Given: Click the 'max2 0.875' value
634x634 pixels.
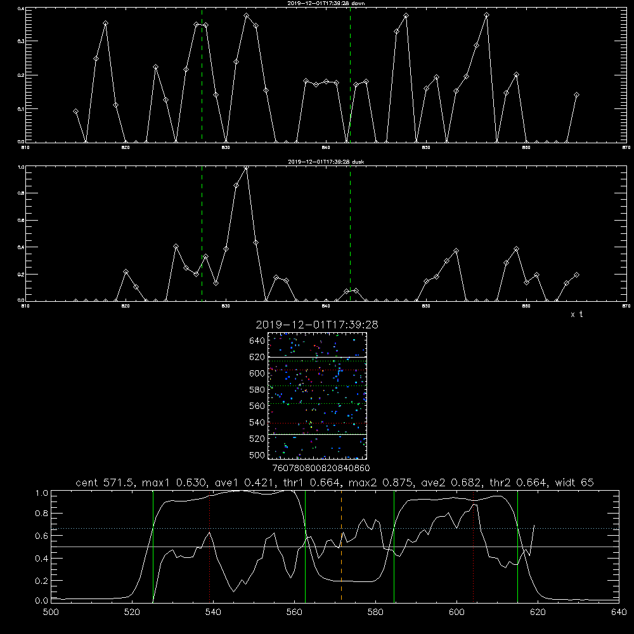Looking at the screenshot, I should point(382,482).
